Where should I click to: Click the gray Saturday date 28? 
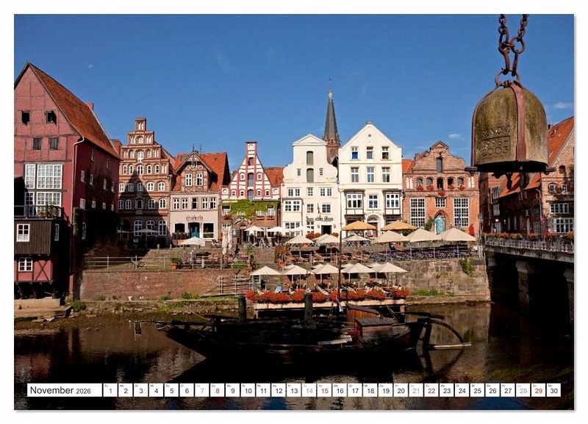(523, 390)
